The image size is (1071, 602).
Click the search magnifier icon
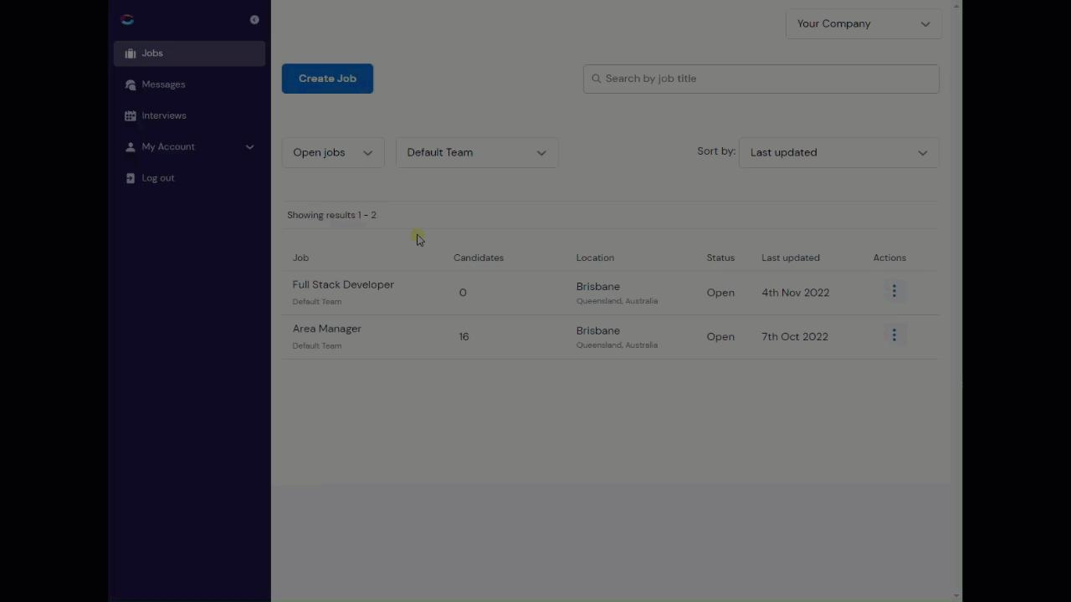point(597,79)
